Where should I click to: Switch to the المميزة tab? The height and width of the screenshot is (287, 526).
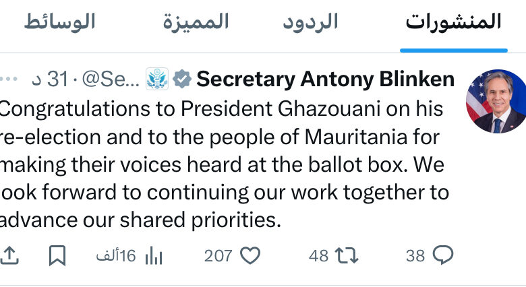(x=196, y=22)
